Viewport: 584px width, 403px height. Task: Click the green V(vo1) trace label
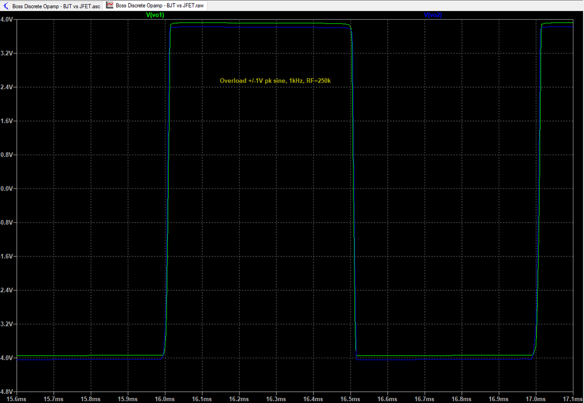[155, 15]
